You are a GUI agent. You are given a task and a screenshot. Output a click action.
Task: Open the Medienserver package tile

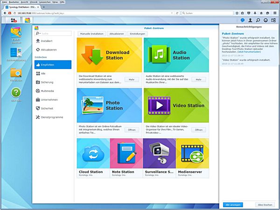(x=192, y=158)
